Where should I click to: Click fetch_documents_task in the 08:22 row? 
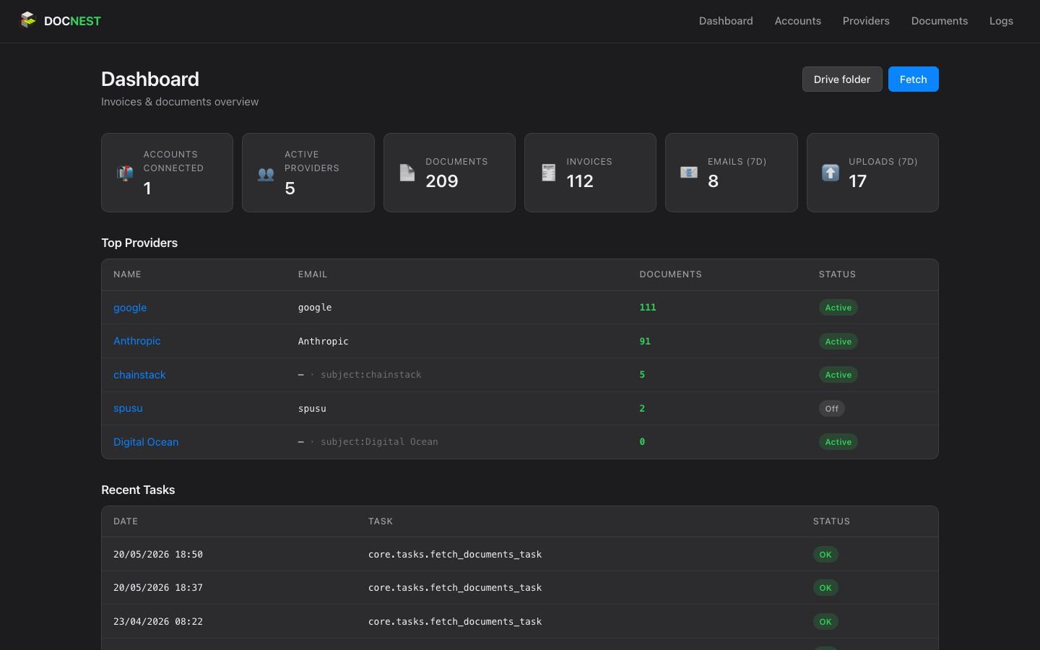click(455, 622)
